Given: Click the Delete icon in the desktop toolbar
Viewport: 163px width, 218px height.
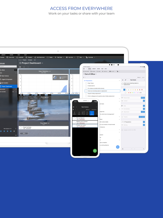Looking at the screenshot, I should point(49,57).
